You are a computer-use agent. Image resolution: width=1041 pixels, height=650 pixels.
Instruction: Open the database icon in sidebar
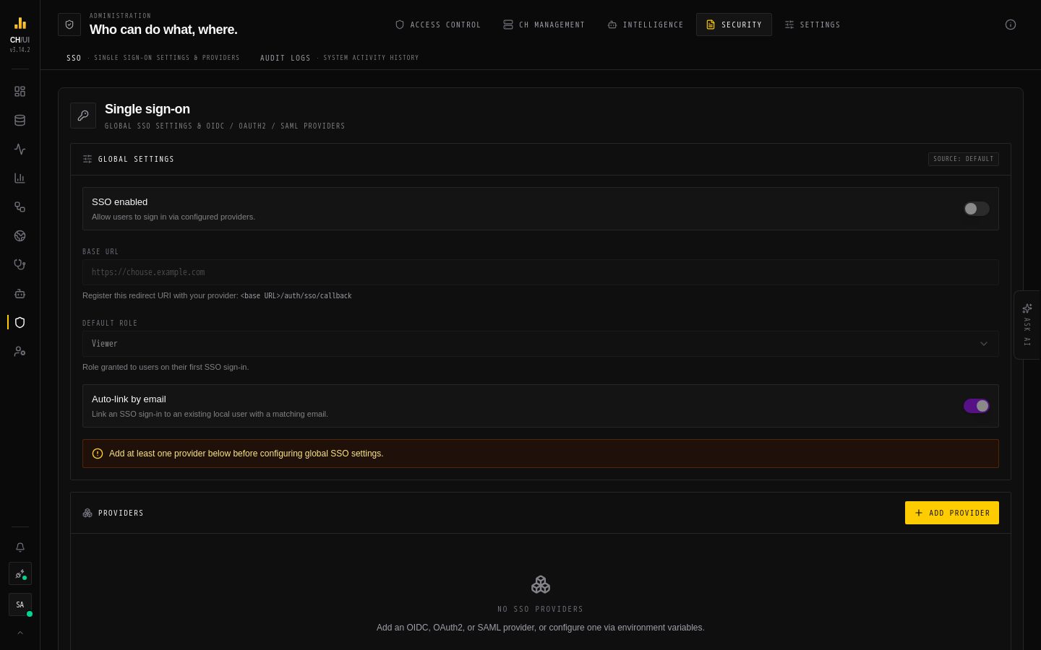pyautogui.click(x=20, y=121)
